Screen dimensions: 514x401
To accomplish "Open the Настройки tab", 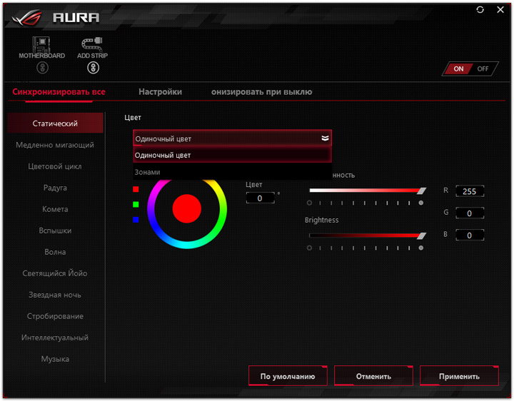I will pyautogui.click(x=160, y=92).
